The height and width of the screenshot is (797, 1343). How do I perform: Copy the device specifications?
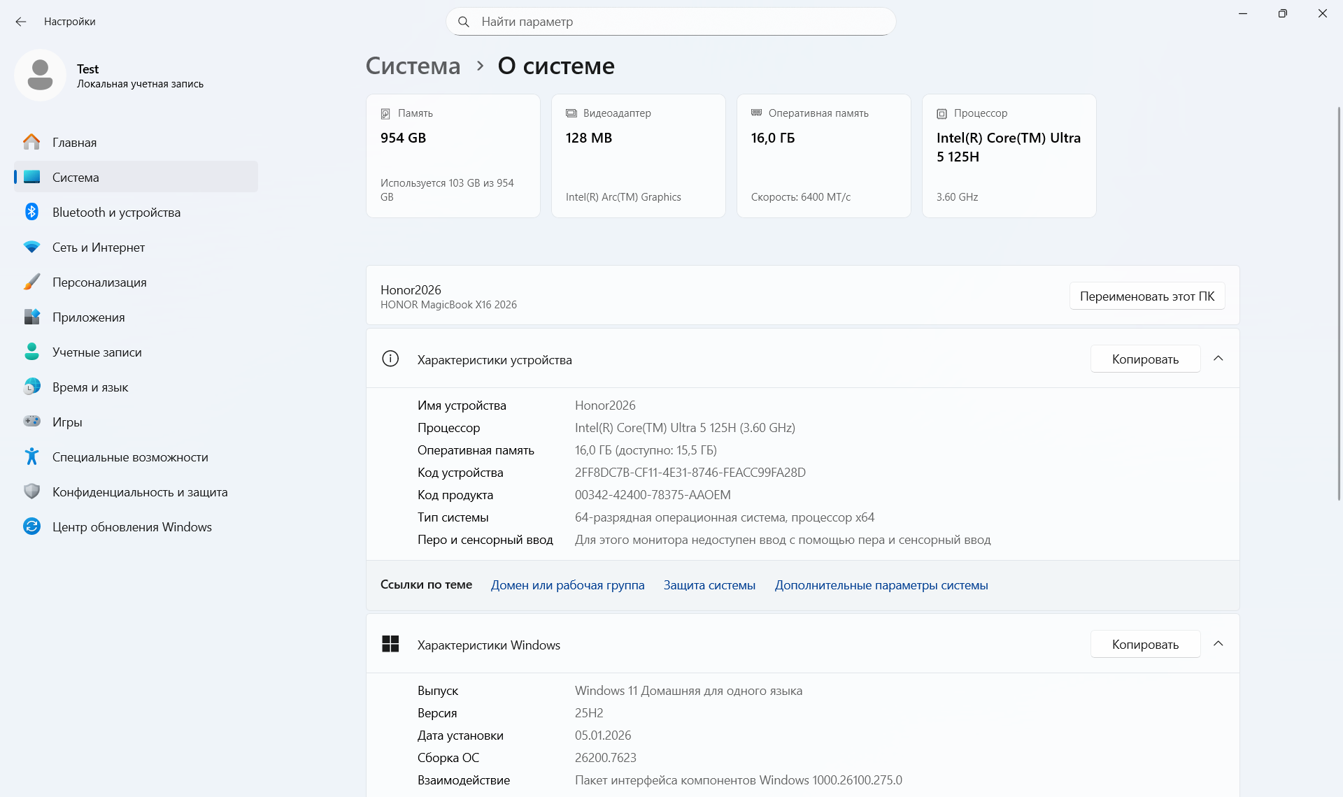(1145, 359)
